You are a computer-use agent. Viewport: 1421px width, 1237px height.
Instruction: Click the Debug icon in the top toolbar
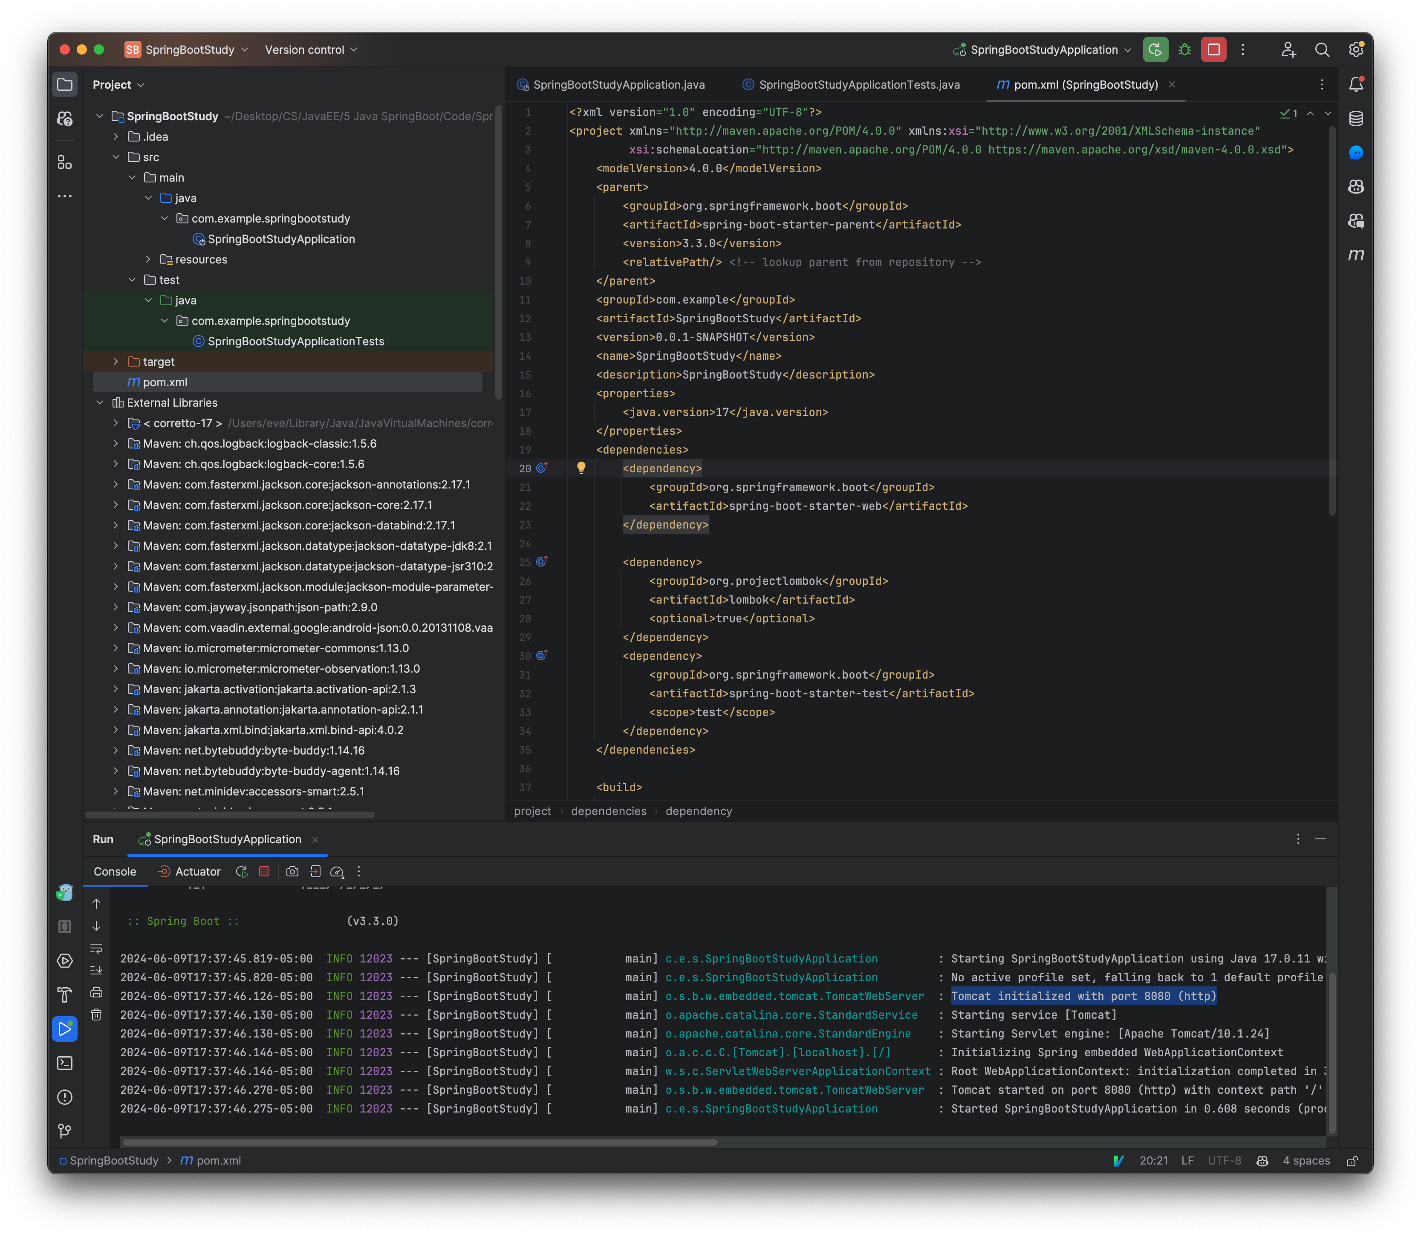[x=1185, y=49]
